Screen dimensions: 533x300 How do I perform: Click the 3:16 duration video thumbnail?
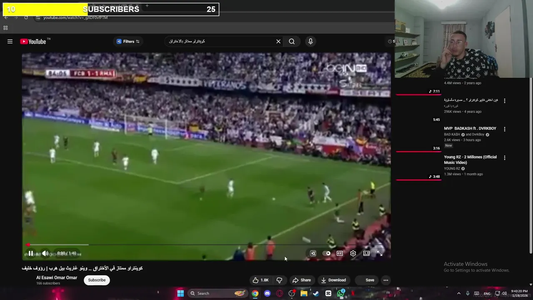pyautogui.click(x=418, y=139)
